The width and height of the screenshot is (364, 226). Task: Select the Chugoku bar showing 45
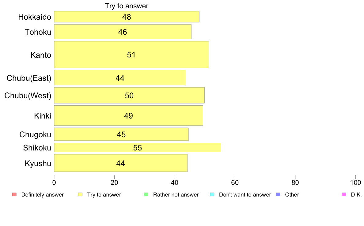(x=121, y=134)
